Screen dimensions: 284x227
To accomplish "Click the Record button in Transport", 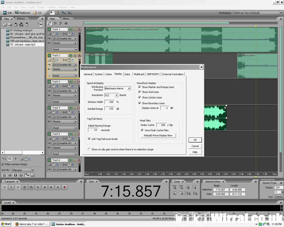I will point(64,187).
